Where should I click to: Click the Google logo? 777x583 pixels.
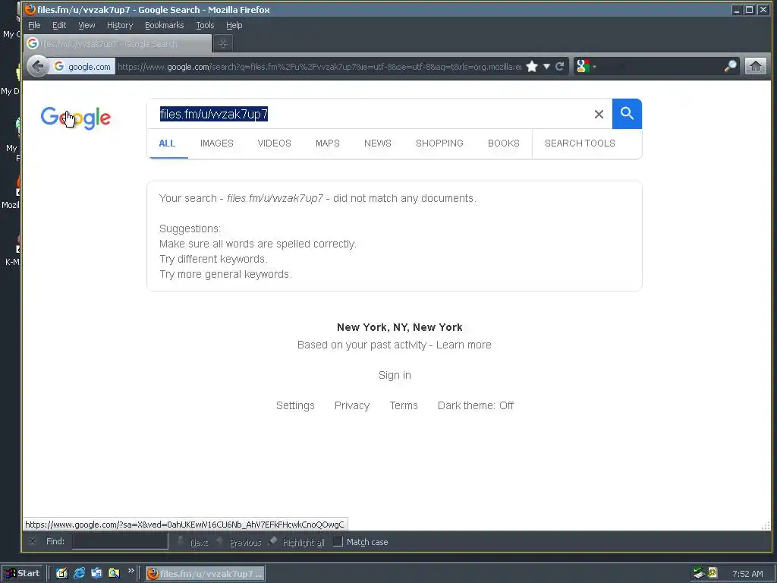coord(76,118)
